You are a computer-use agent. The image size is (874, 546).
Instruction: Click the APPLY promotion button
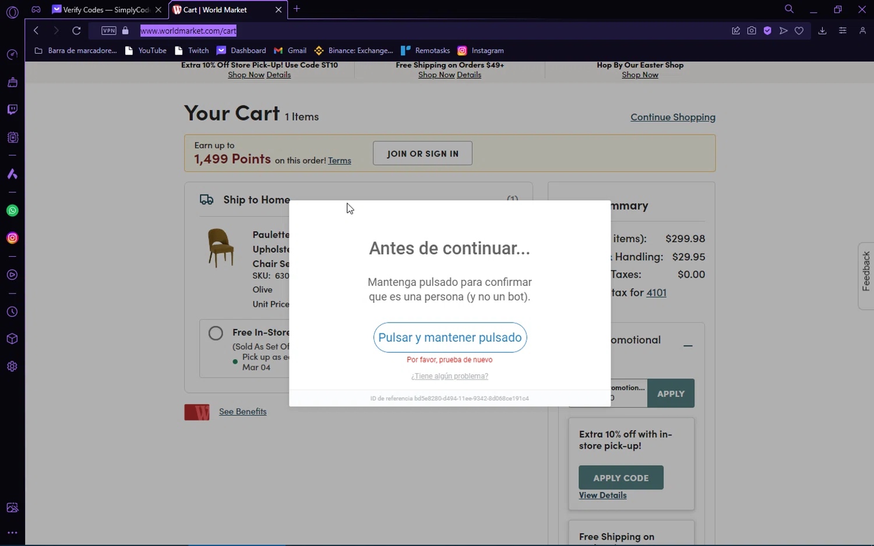click(x=671, y=393)
